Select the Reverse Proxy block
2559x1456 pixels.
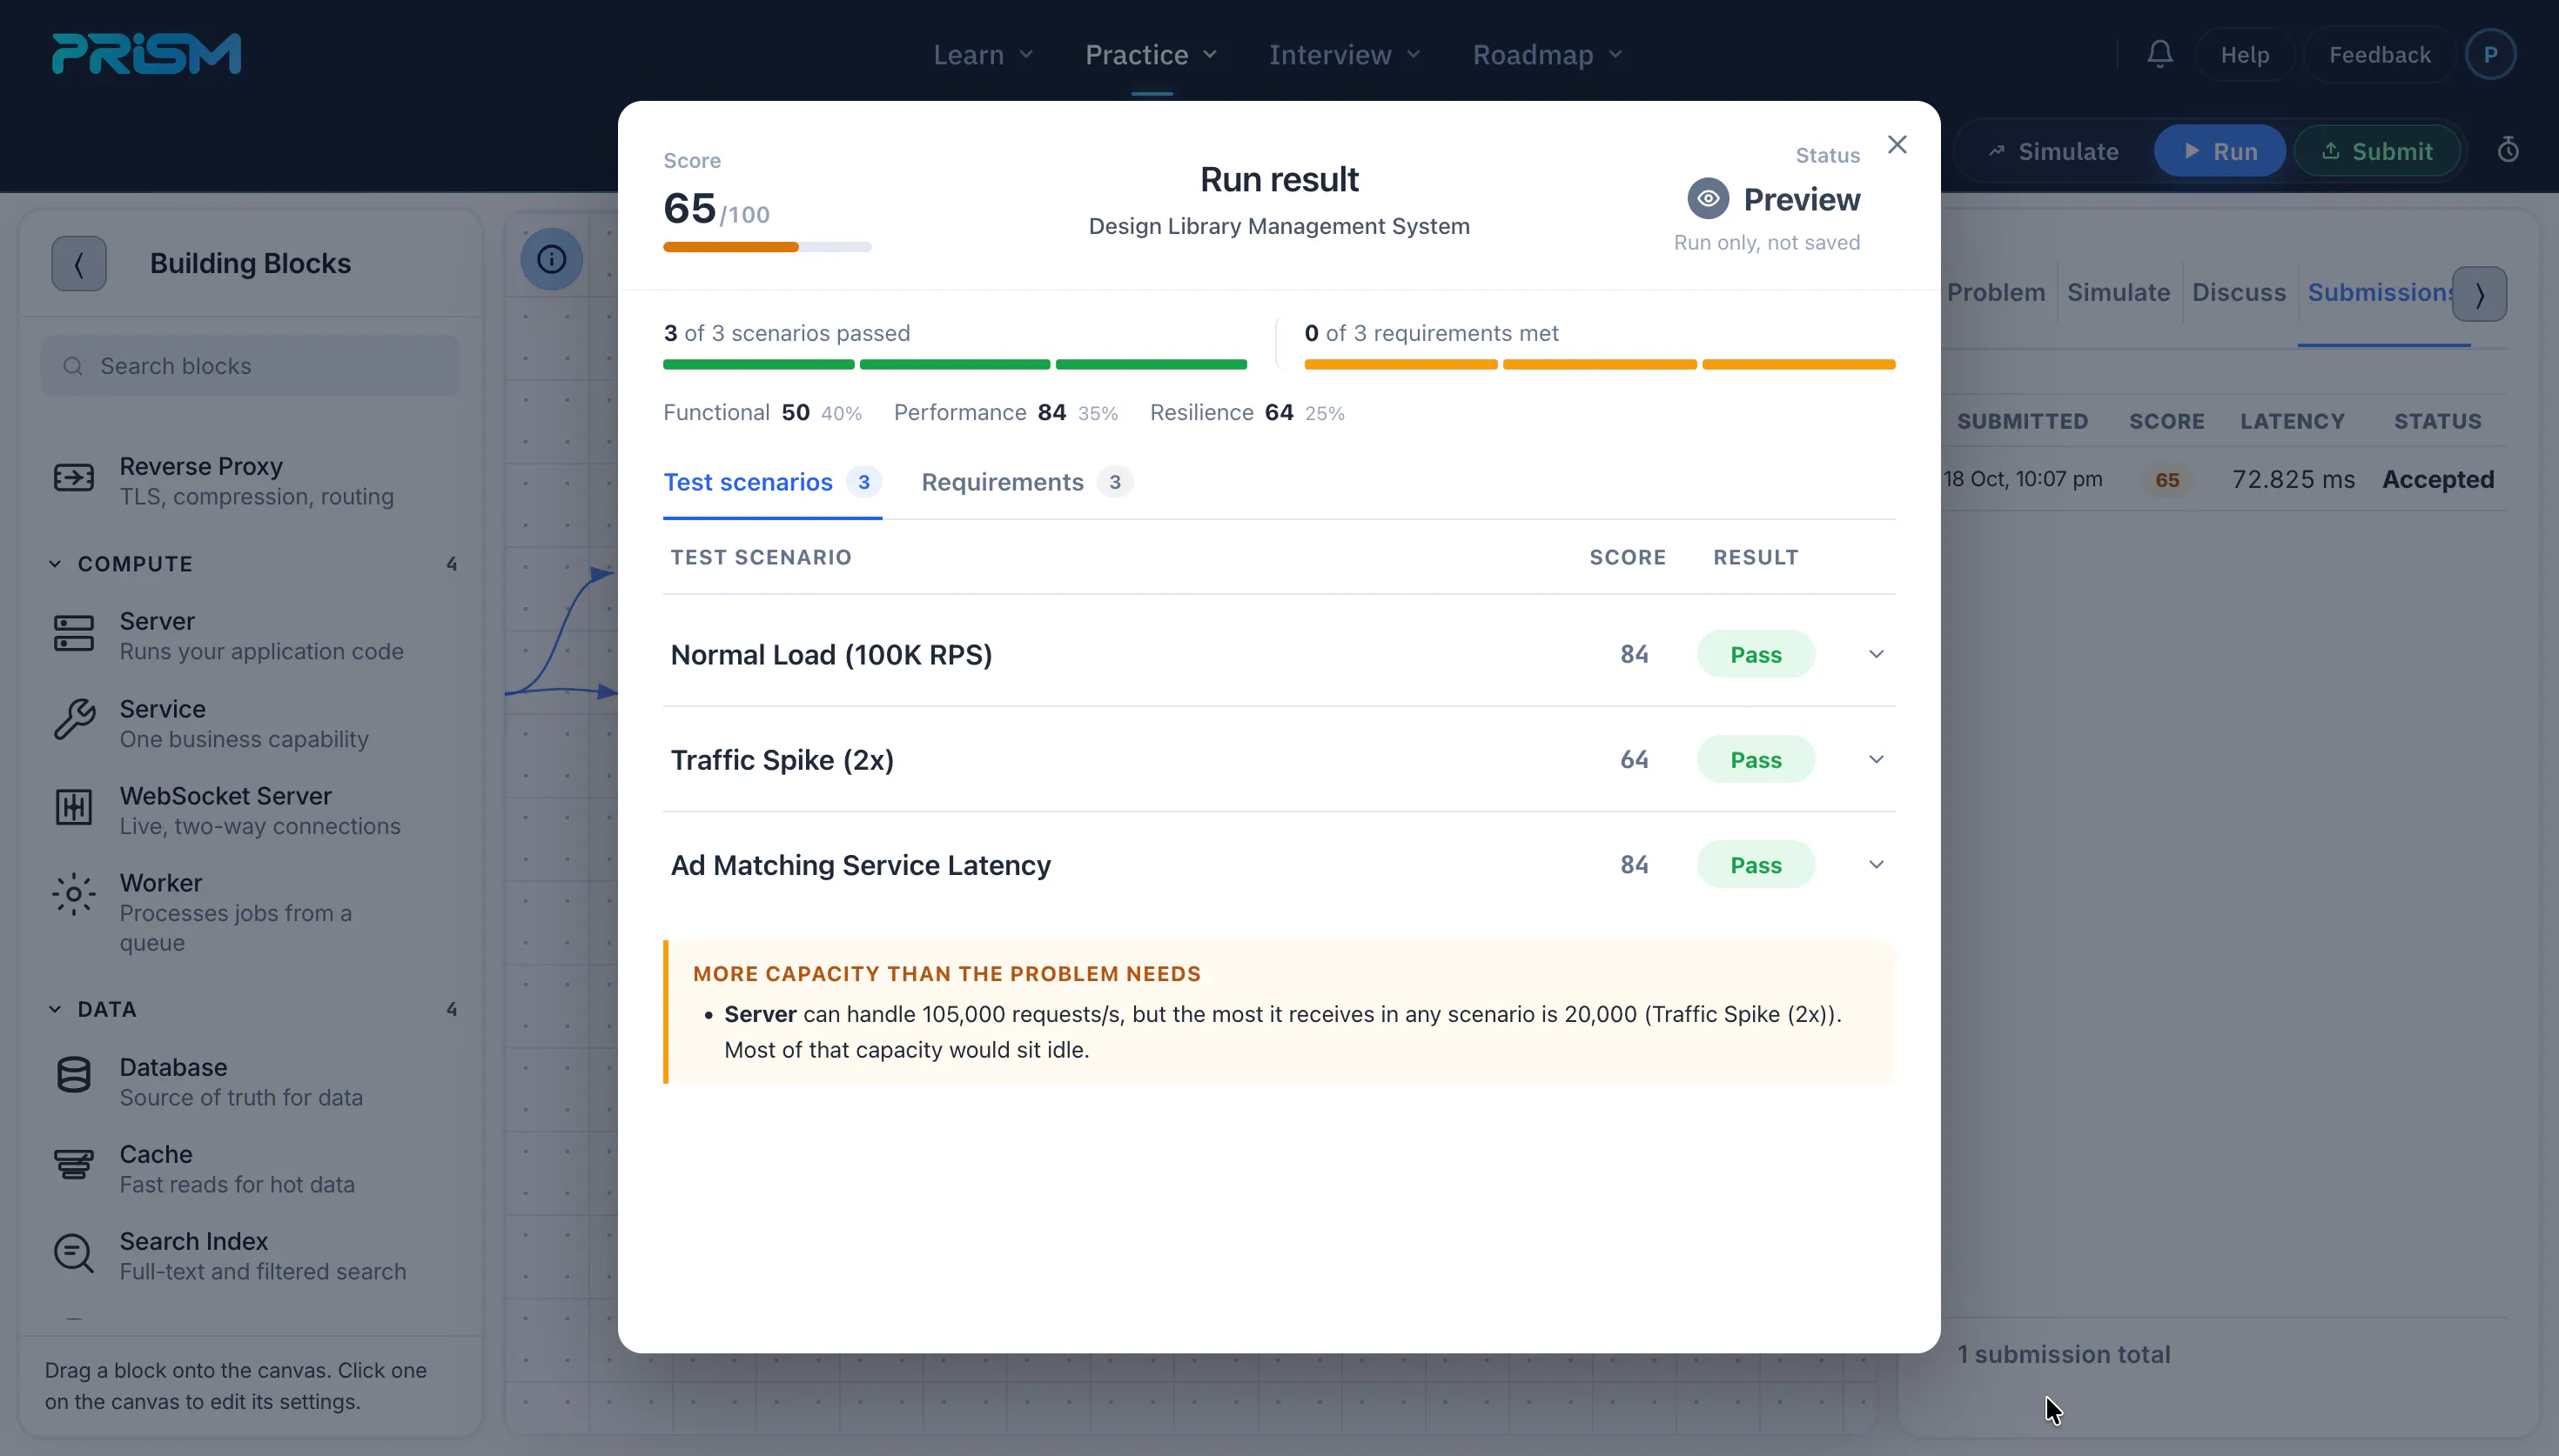tap(250, 481)
